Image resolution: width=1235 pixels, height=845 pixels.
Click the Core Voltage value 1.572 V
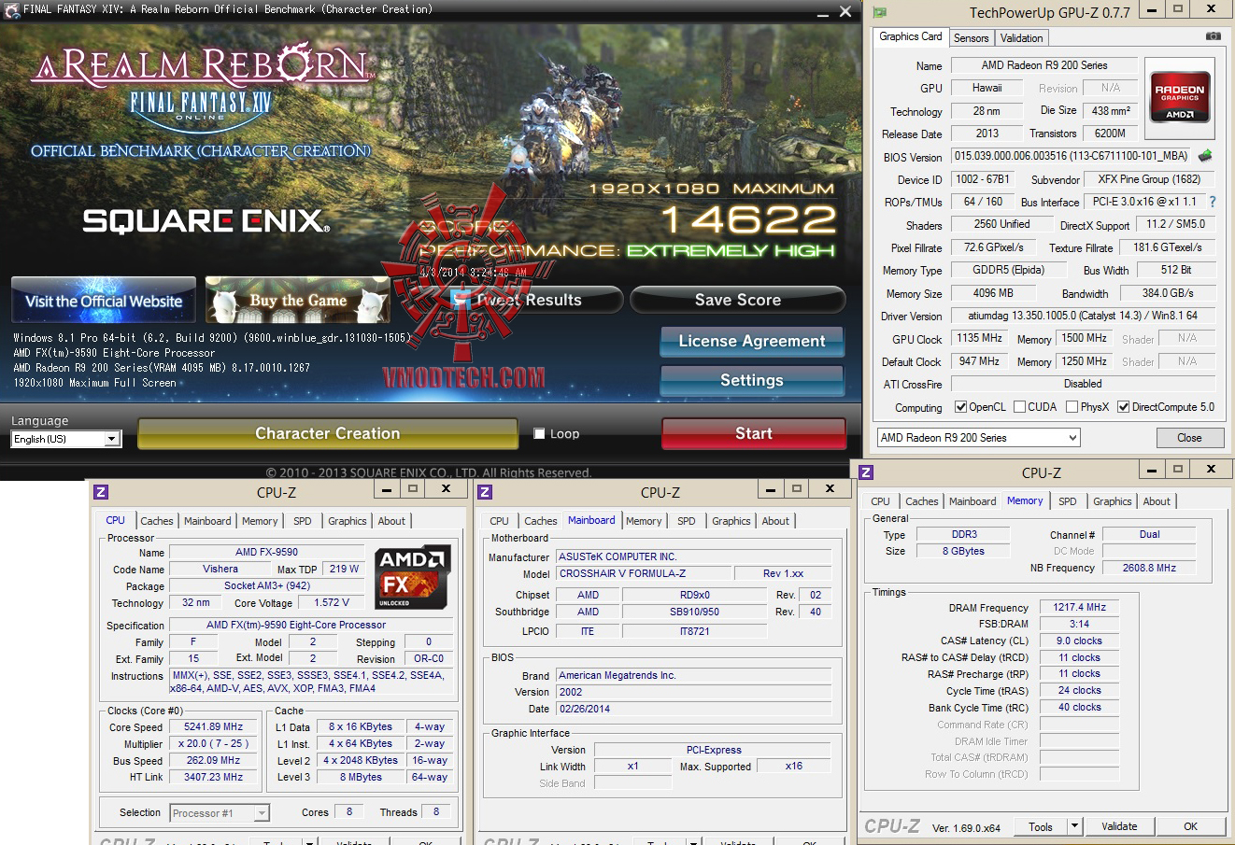tap(332, 602)
